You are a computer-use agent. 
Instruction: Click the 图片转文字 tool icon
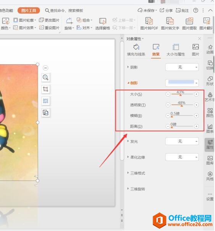pyautogui.click(x=170, y=21)
